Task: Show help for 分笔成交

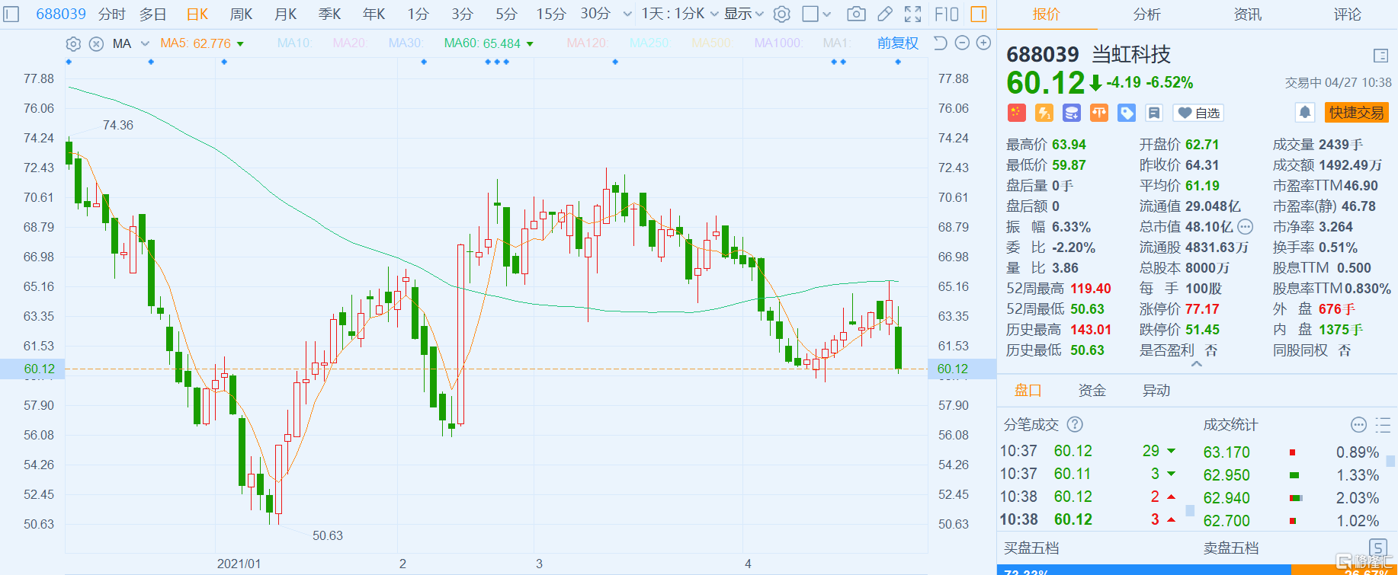Action: 1075,424
